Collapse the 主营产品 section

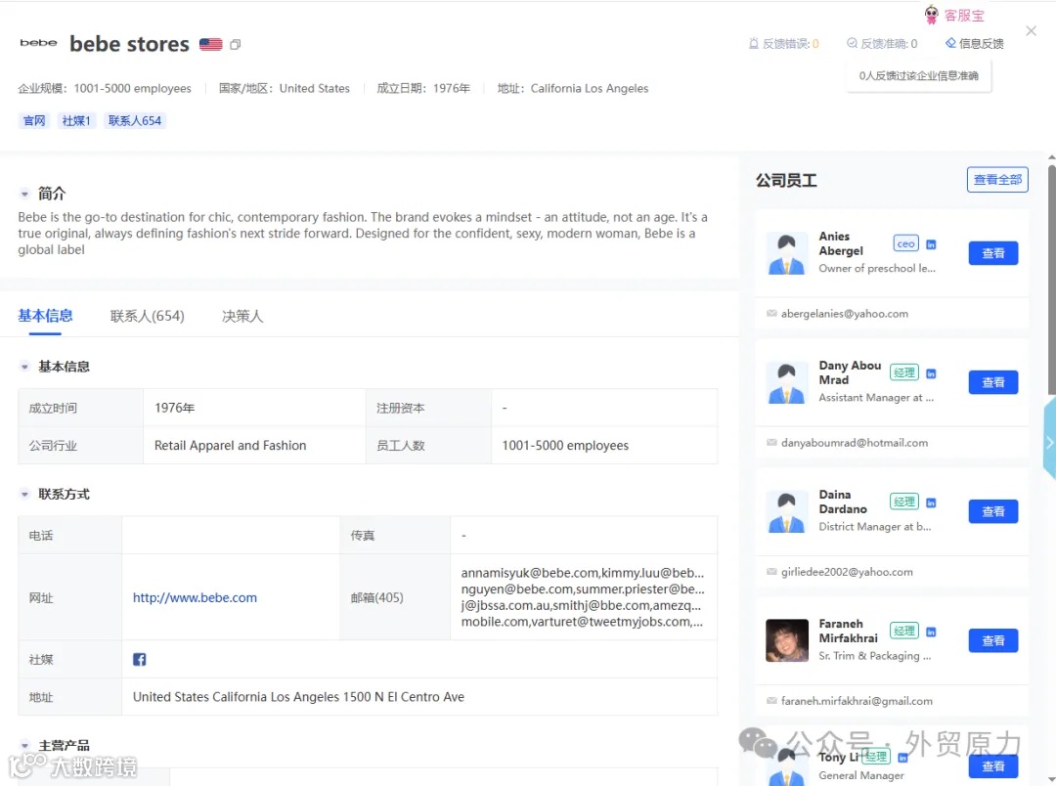(24, 746)
